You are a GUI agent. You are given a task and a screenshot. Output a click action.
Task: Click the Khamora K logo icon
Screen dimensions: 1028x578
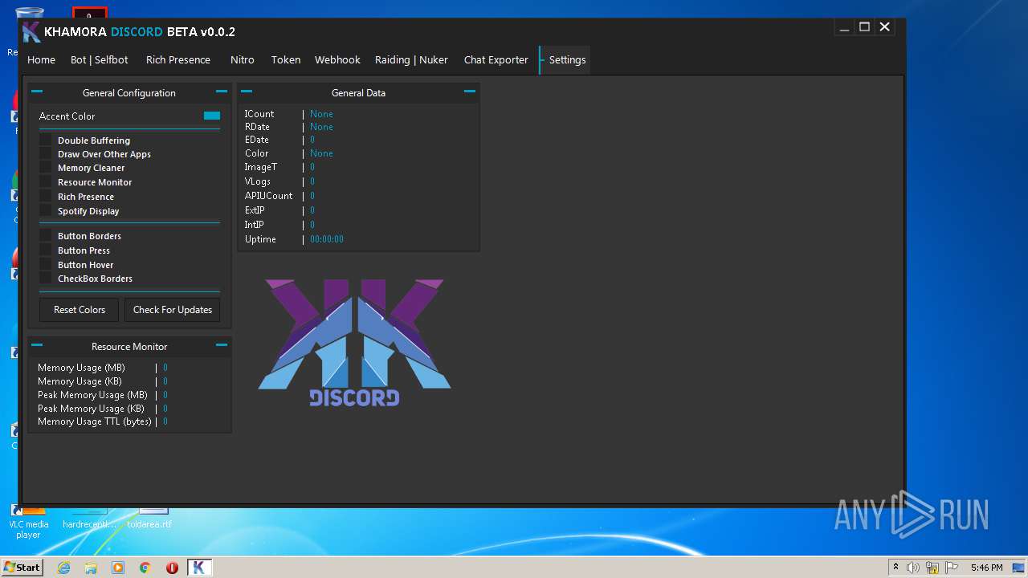point(31,32)
